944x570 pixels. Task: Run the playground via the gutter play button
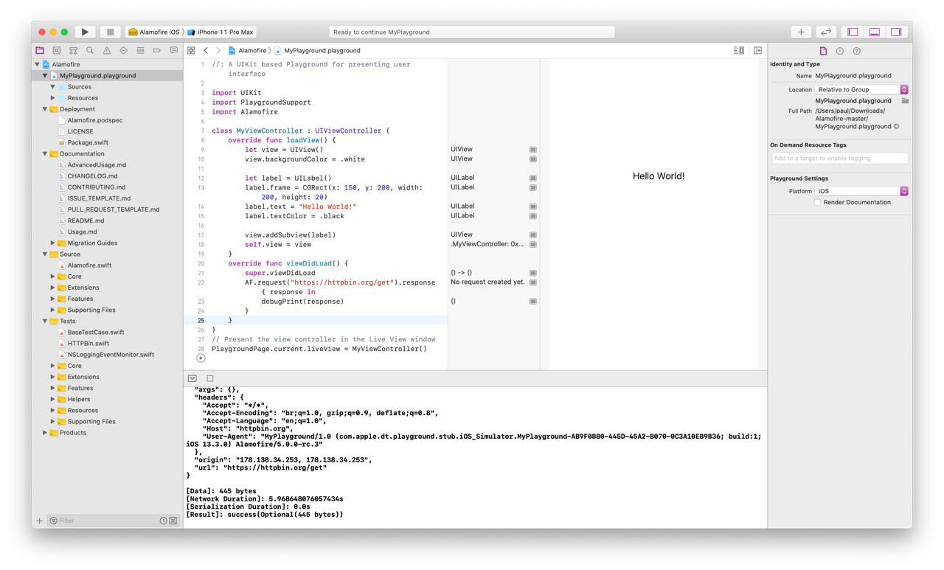[x=201, y=358]
